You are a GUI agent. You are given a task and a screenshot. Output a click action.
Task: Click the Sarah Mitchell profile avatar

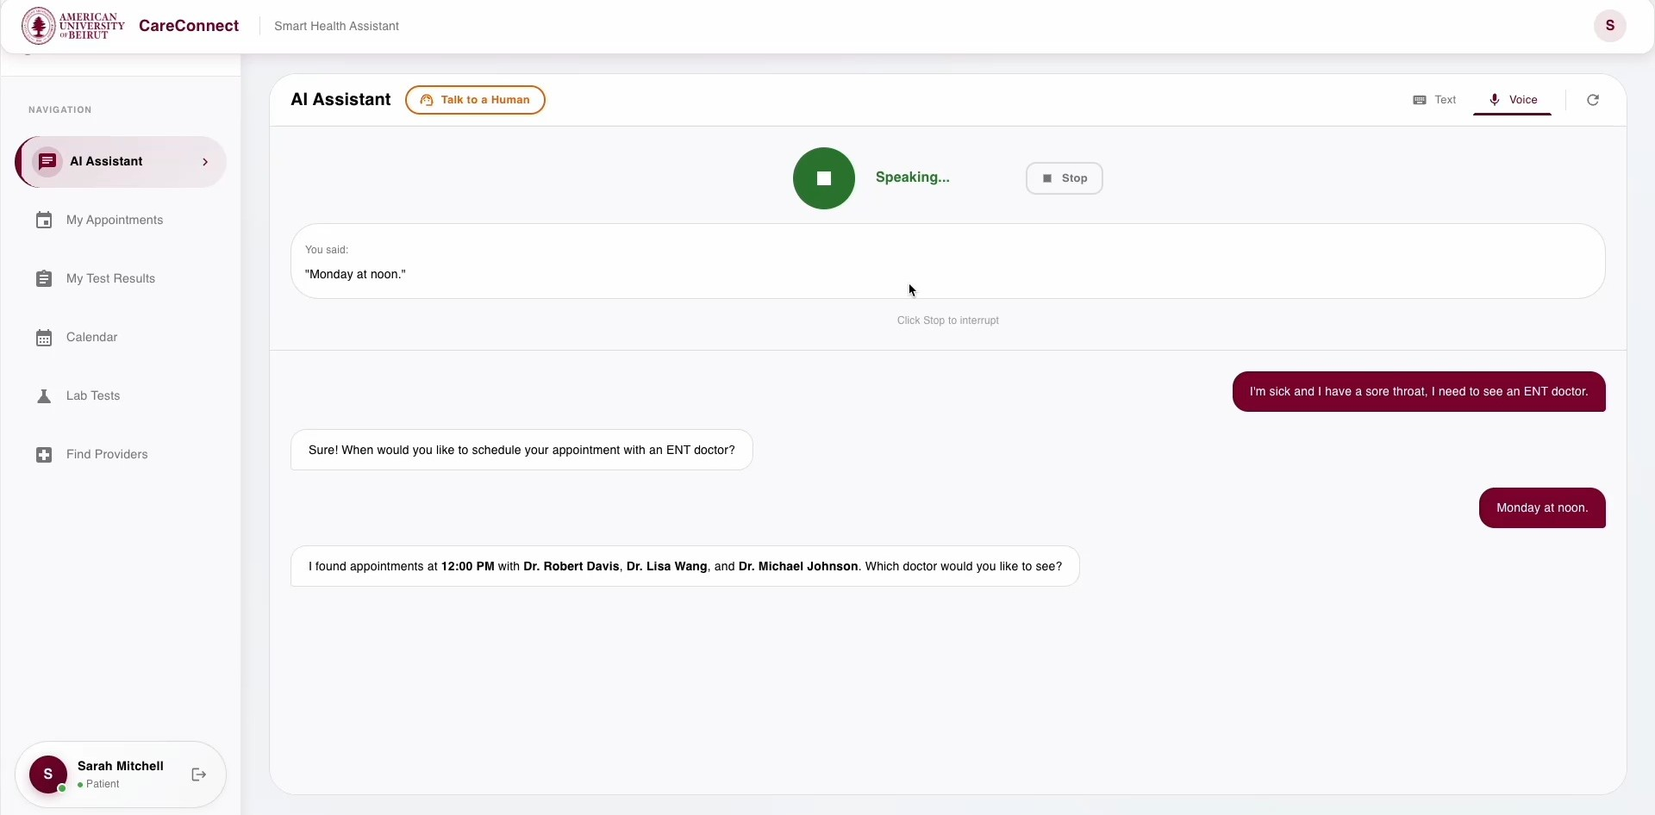click(48, 775)
